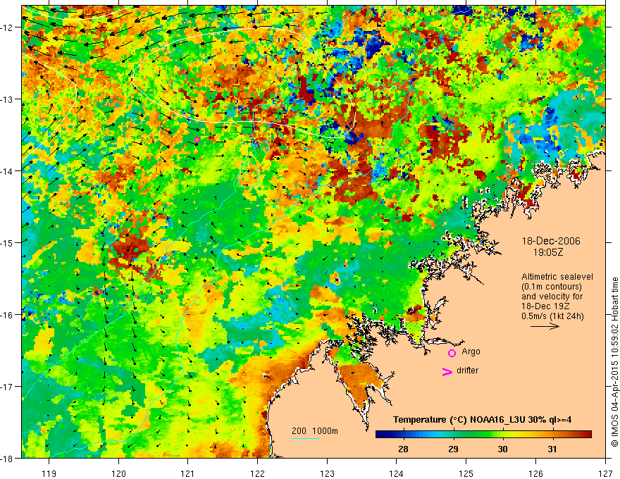Click the 'Altimetric sealevel' caption text

pyautogui.click(x=557, y=277)
